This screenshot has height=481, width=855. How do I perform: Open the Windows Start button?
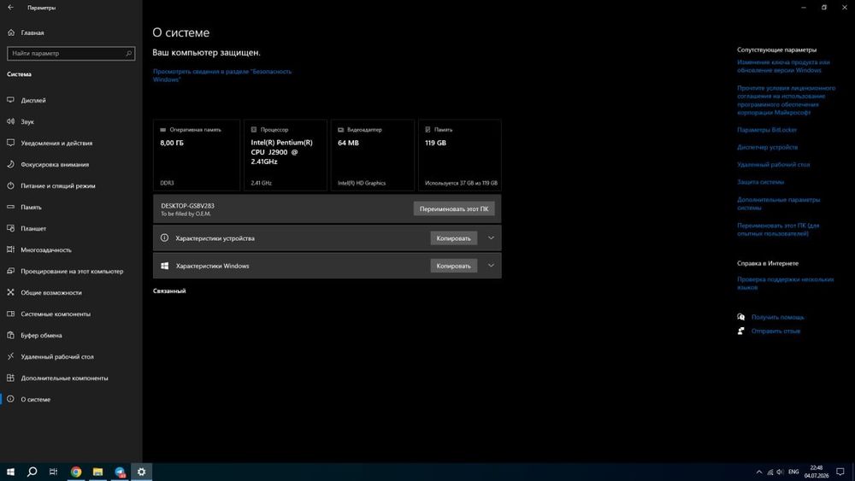point(10,472)
